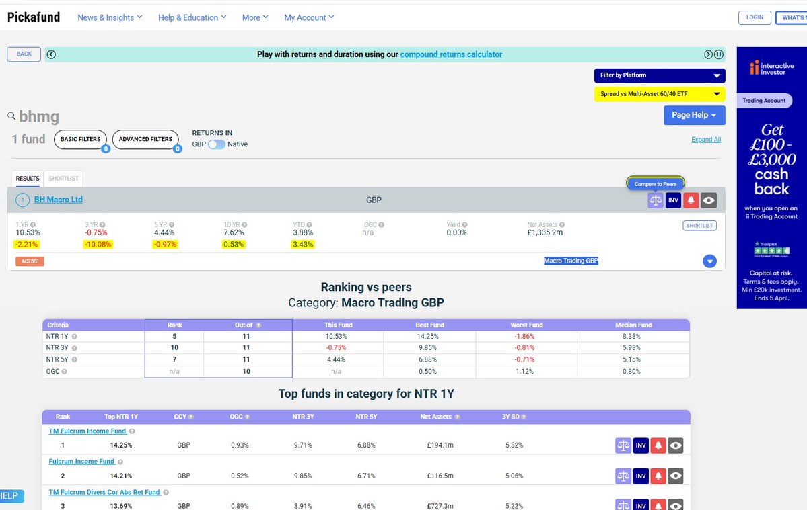Click INV icon in Fulcrum Income Fund rank 2 row
The width and height of the screenshot is (807, 510).
click(641, 476)
